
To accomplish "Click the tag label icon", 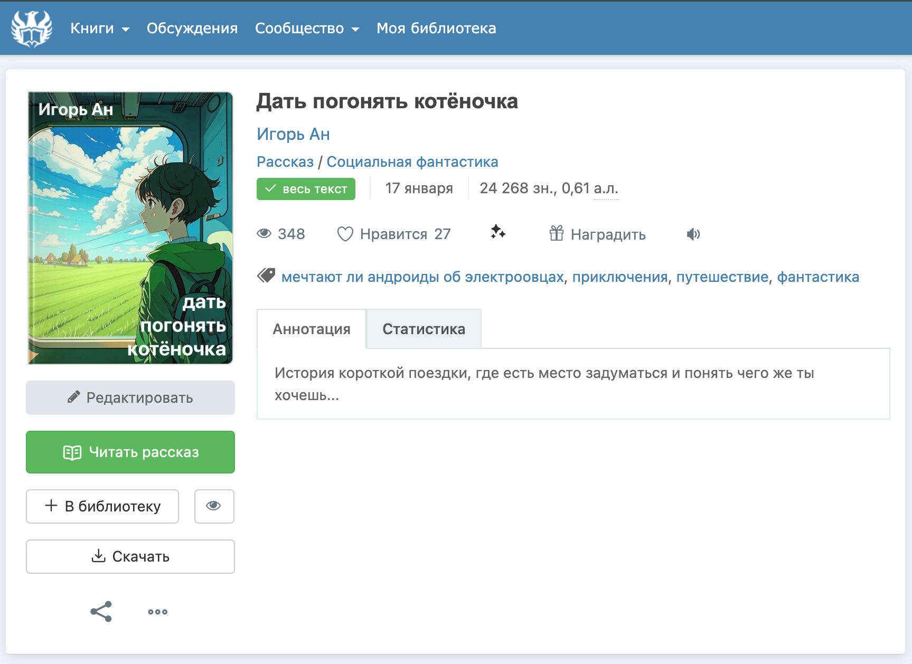I will click(x=266, y=276).
